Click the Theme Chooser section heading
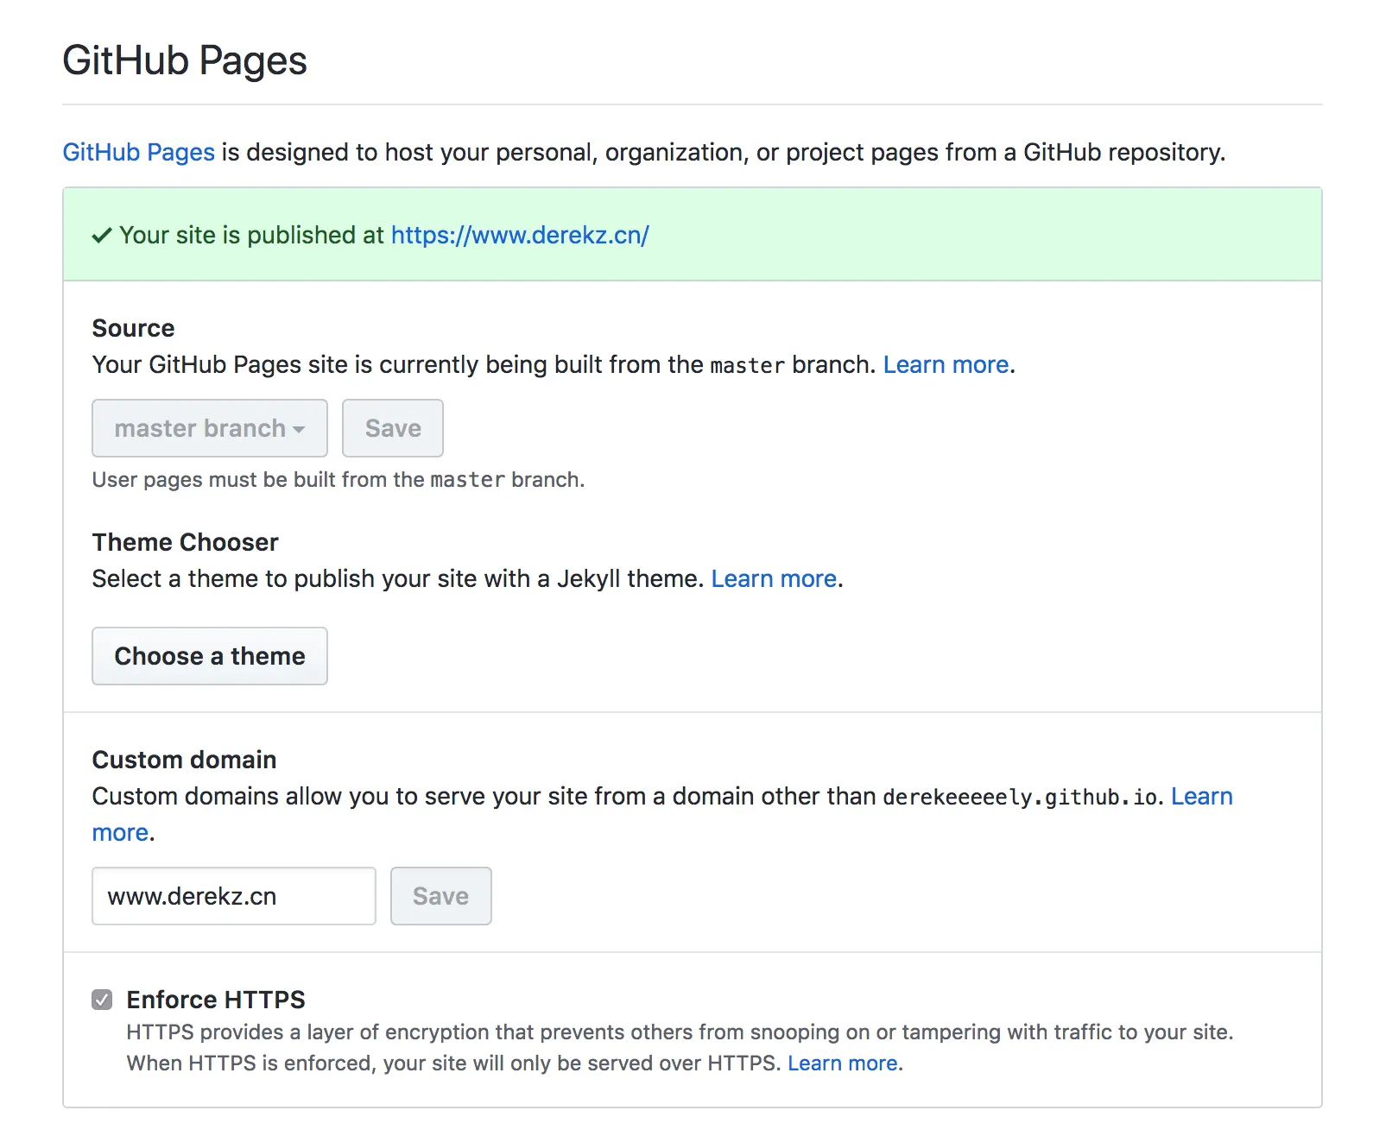This screenshot has height=1136, width=1373. tap(185, 543)
